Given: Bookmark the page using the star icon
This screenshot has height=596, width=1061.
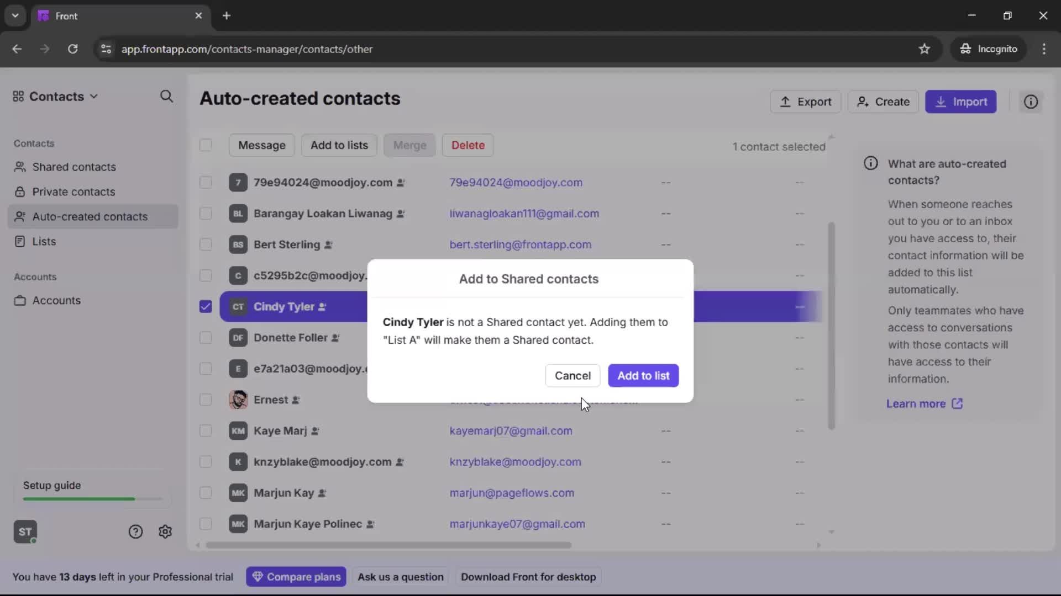Looking at the screenshot, I should 925,49.
